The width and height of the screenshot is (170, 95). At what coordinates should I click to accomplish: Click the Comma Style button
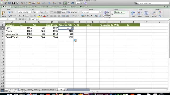click(91, 16)
